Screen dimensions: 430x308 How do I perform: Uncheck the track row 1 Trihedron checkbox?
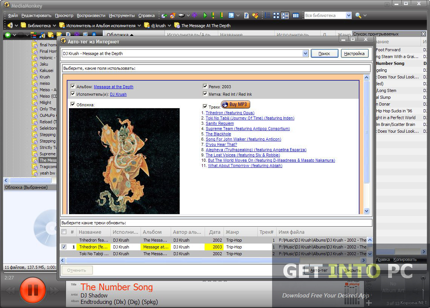point(64,247)
